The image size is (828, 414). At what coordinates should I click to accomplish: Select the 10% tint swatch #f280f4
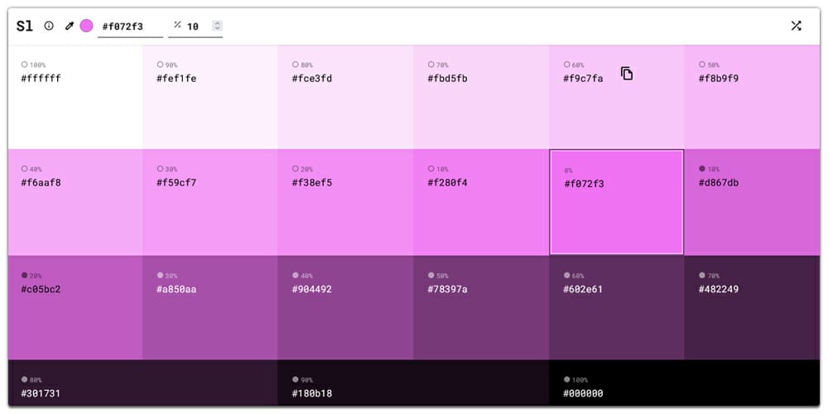click(481, 202)
